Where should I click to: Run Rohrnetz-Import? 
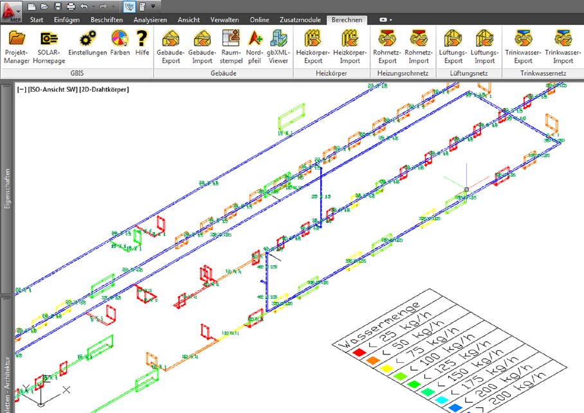pyautogui.click(x=419, y=47)
